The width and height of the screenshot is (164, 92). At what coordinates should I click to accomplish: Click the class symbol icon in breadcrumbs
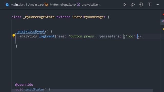[x=46, y=5]
